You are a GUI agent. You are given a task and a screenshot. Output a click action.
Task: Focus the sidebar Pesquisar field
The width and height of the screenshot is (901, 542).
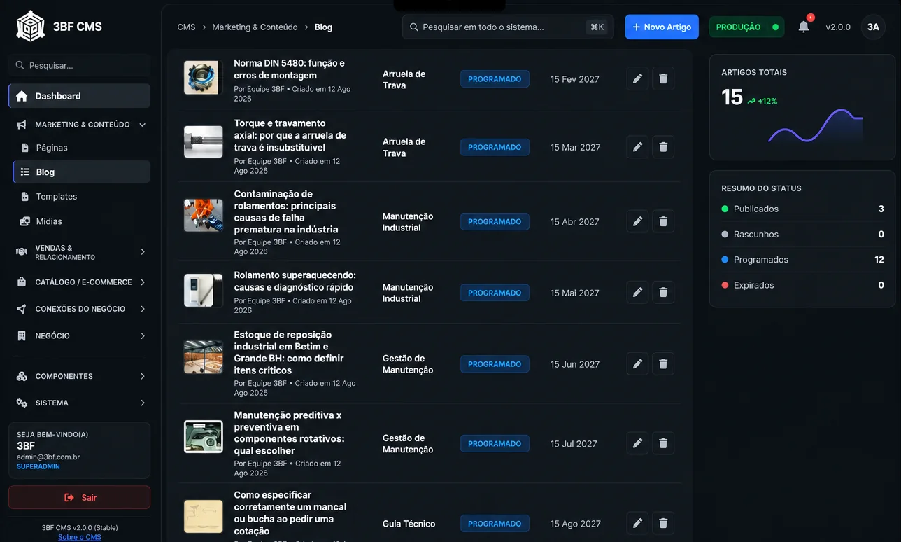(80, 65)
